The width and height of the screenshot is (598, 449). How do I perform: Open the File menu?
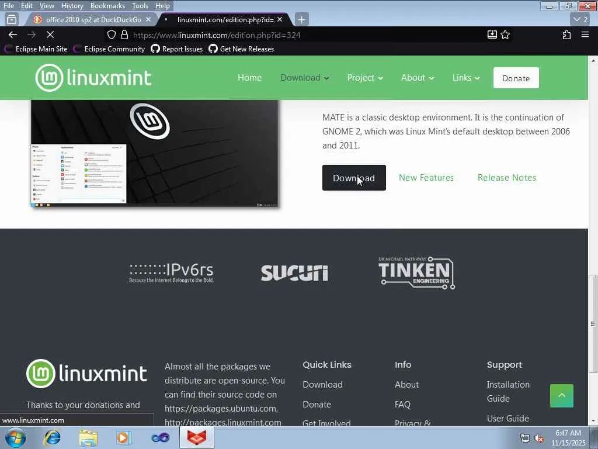[8, 6]
